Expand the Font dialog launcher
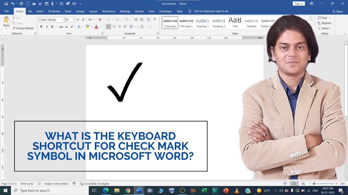The height and width of the screenshot is (195, 348). (x=102, y=34)
